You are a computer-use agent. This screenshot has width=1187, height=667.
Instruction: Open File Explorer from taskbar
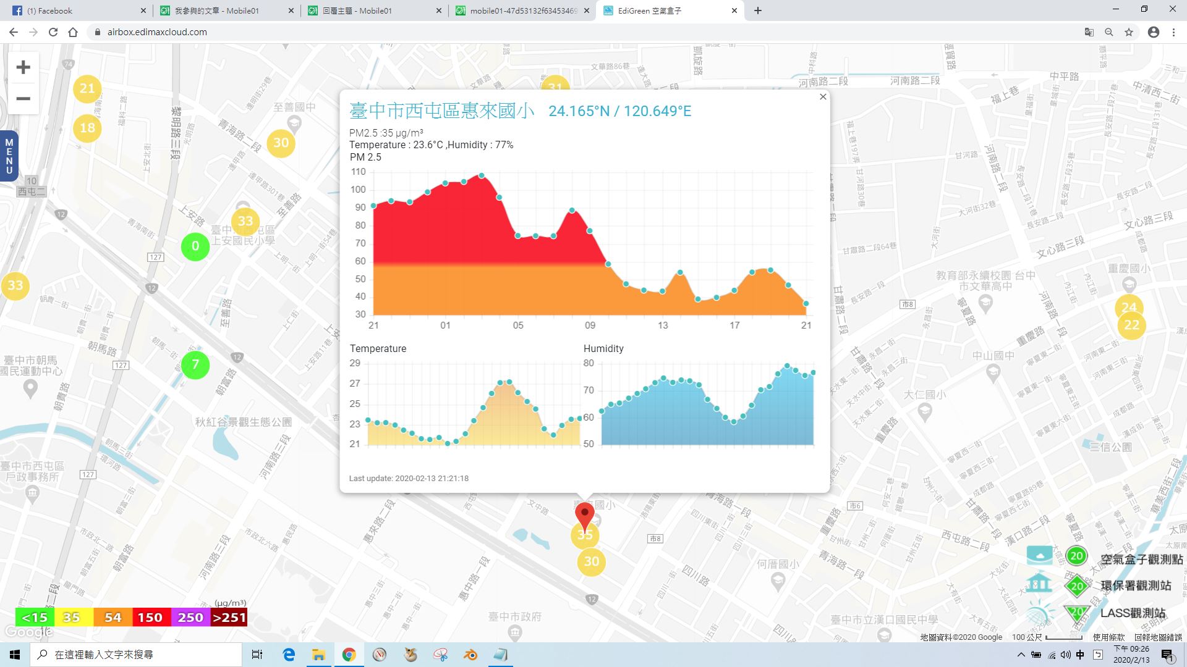click(318, 655)
